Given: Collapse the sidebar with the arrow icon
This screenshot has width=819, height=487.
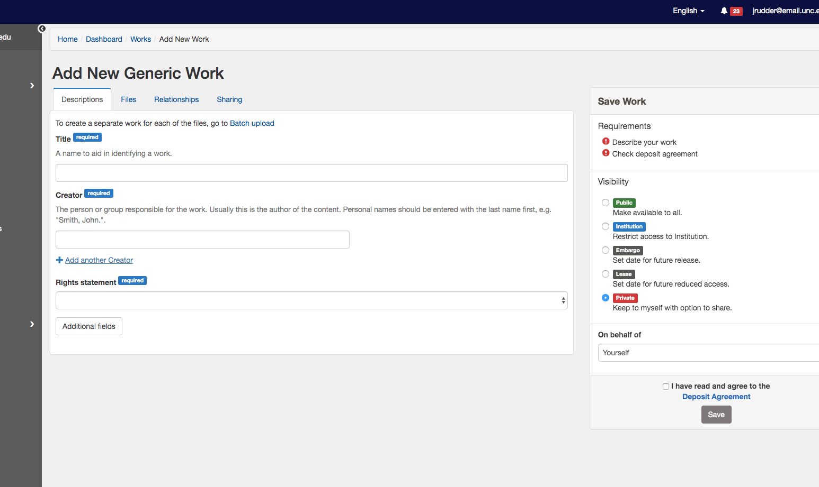Looking at the screenshot, I should click(x=42, y=29).
